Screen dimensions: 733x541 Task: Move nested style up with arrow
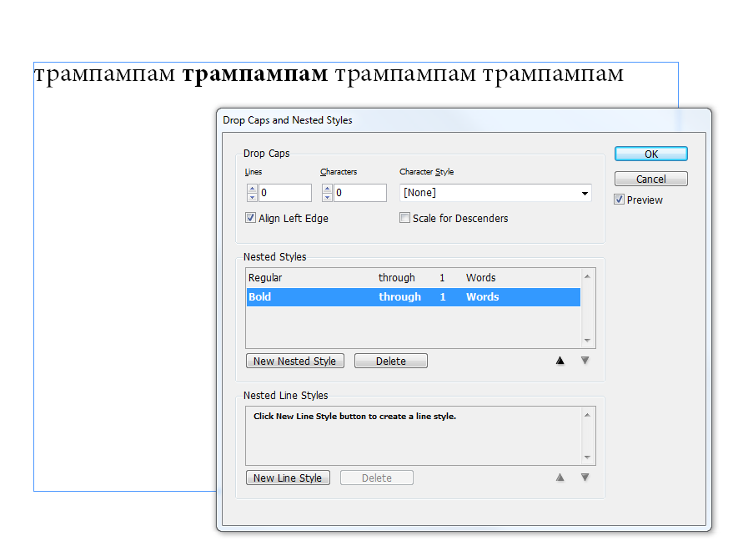(560, 361)
